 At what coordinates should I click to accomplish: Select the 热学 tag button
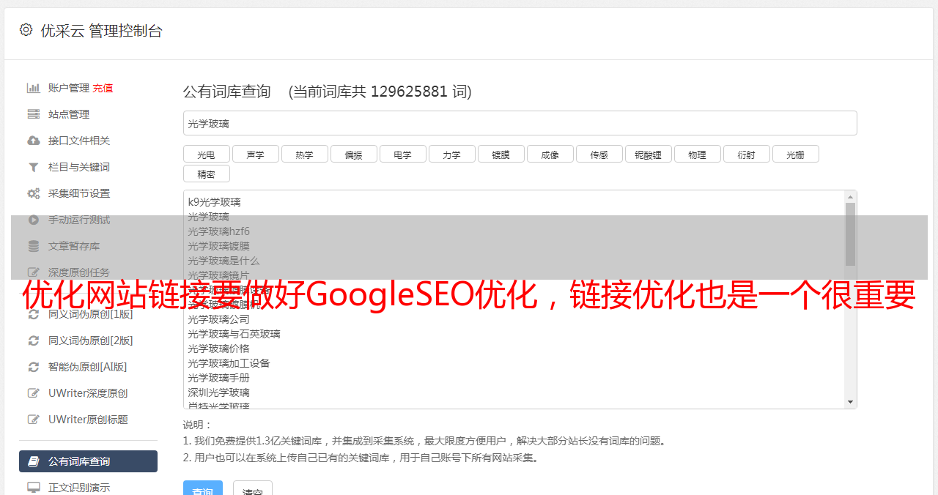point(304,155)
